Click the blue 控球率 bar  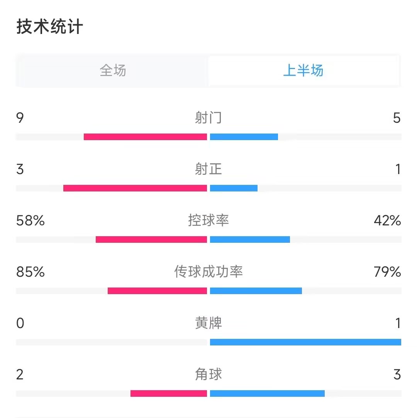click(x=250, y=239)
